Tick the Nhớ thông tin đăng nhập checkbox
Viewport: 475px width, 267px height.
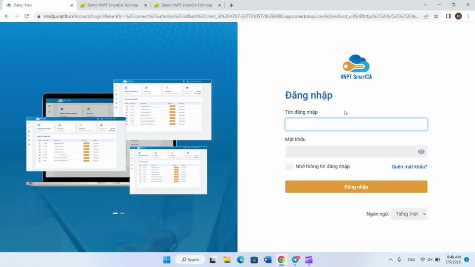click(289, 167)
